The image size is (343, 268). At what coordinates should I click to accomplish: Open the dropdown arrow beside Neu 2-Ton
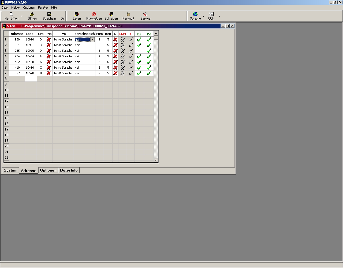coord(22,16)
